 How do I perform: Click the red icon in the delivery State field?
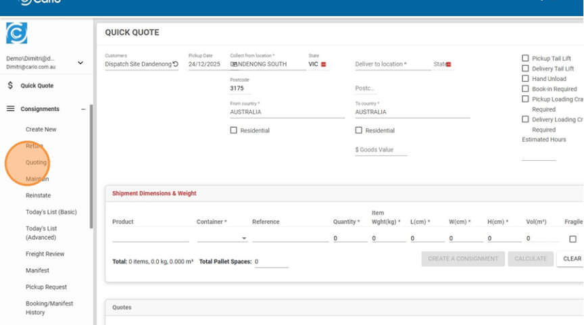[449, 65]
